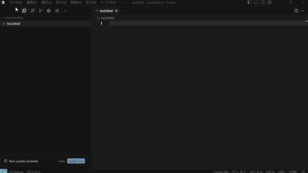The image size is (308, 173).
Task: Toggle the primary sidebar layout icon
Action: (249, 3)
